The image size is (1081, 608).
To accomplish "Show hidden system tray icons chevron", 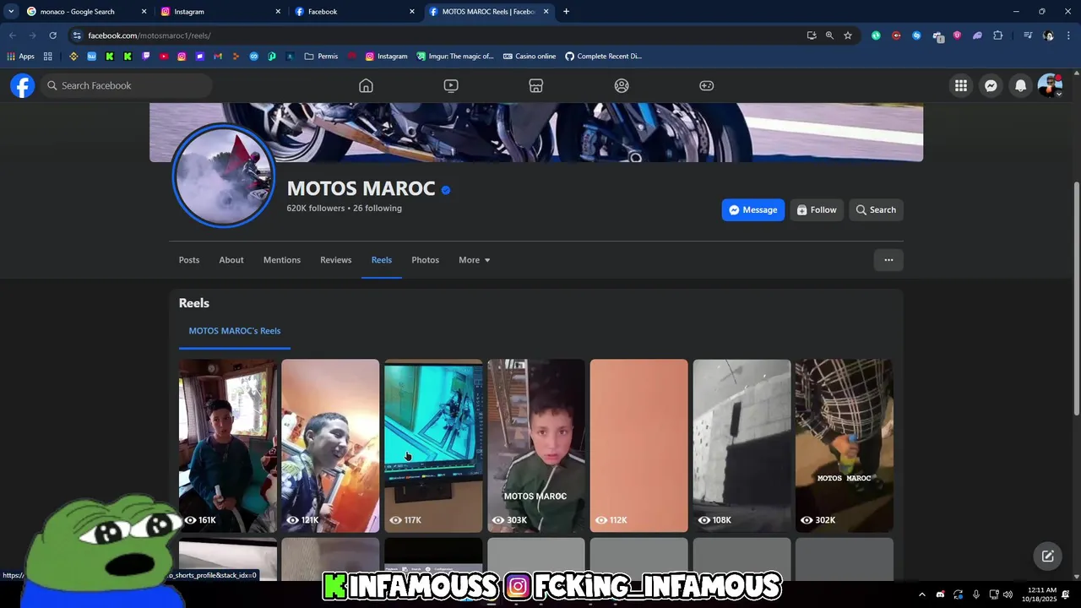I will 921,594.
